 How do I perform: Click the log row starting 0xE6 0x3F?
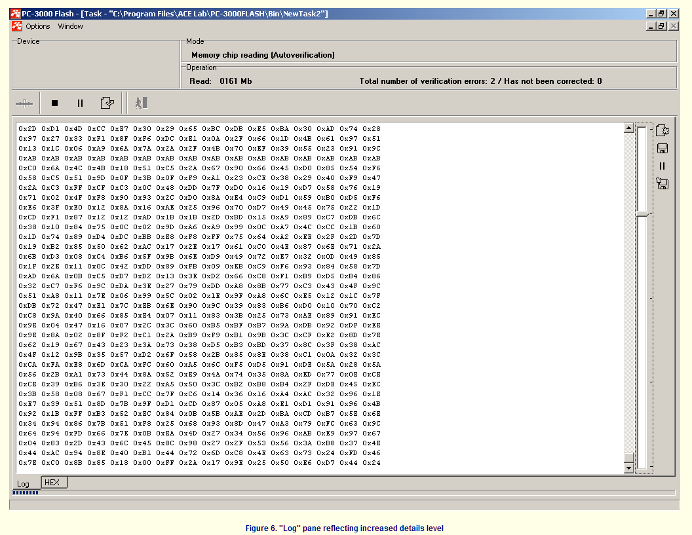pos(199,208)
